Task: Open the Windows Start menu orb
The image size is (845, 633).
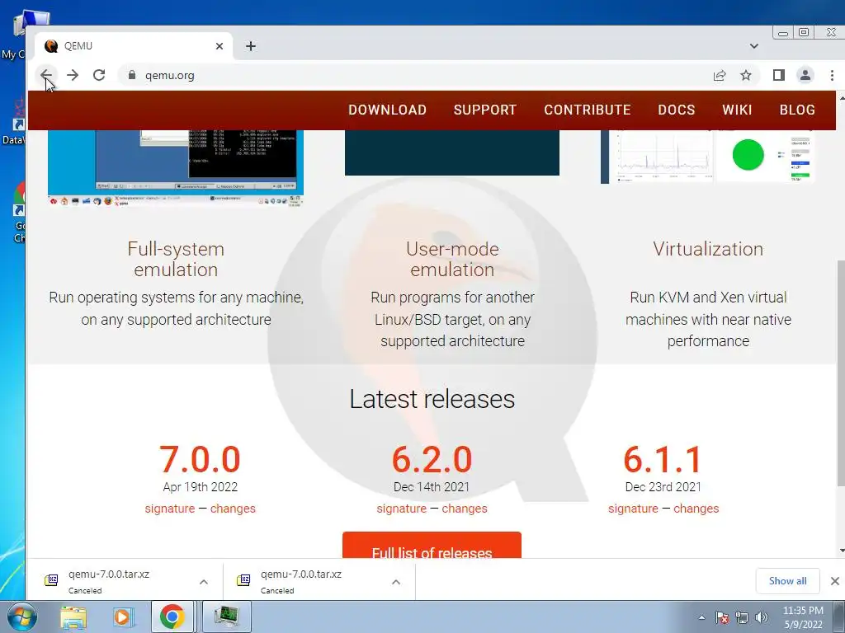Action: coord(21,617)
